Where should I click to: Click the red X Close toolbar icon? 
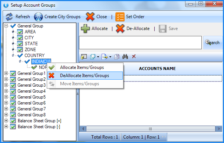(90, 17)
